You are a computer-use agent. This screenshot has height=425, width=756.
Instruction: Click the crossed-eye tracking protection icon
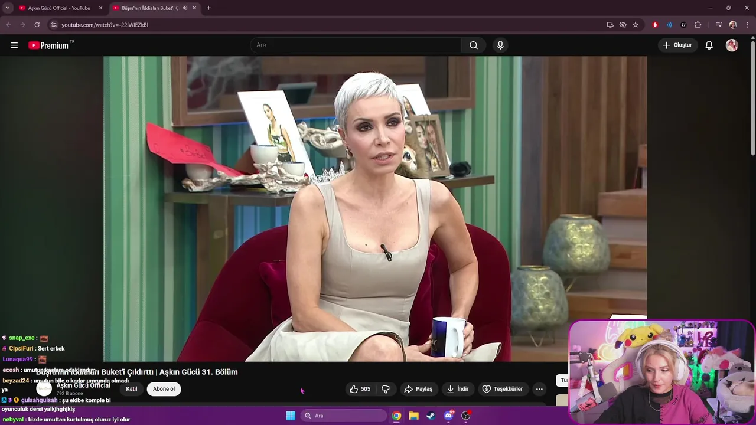tap(623, 25)
